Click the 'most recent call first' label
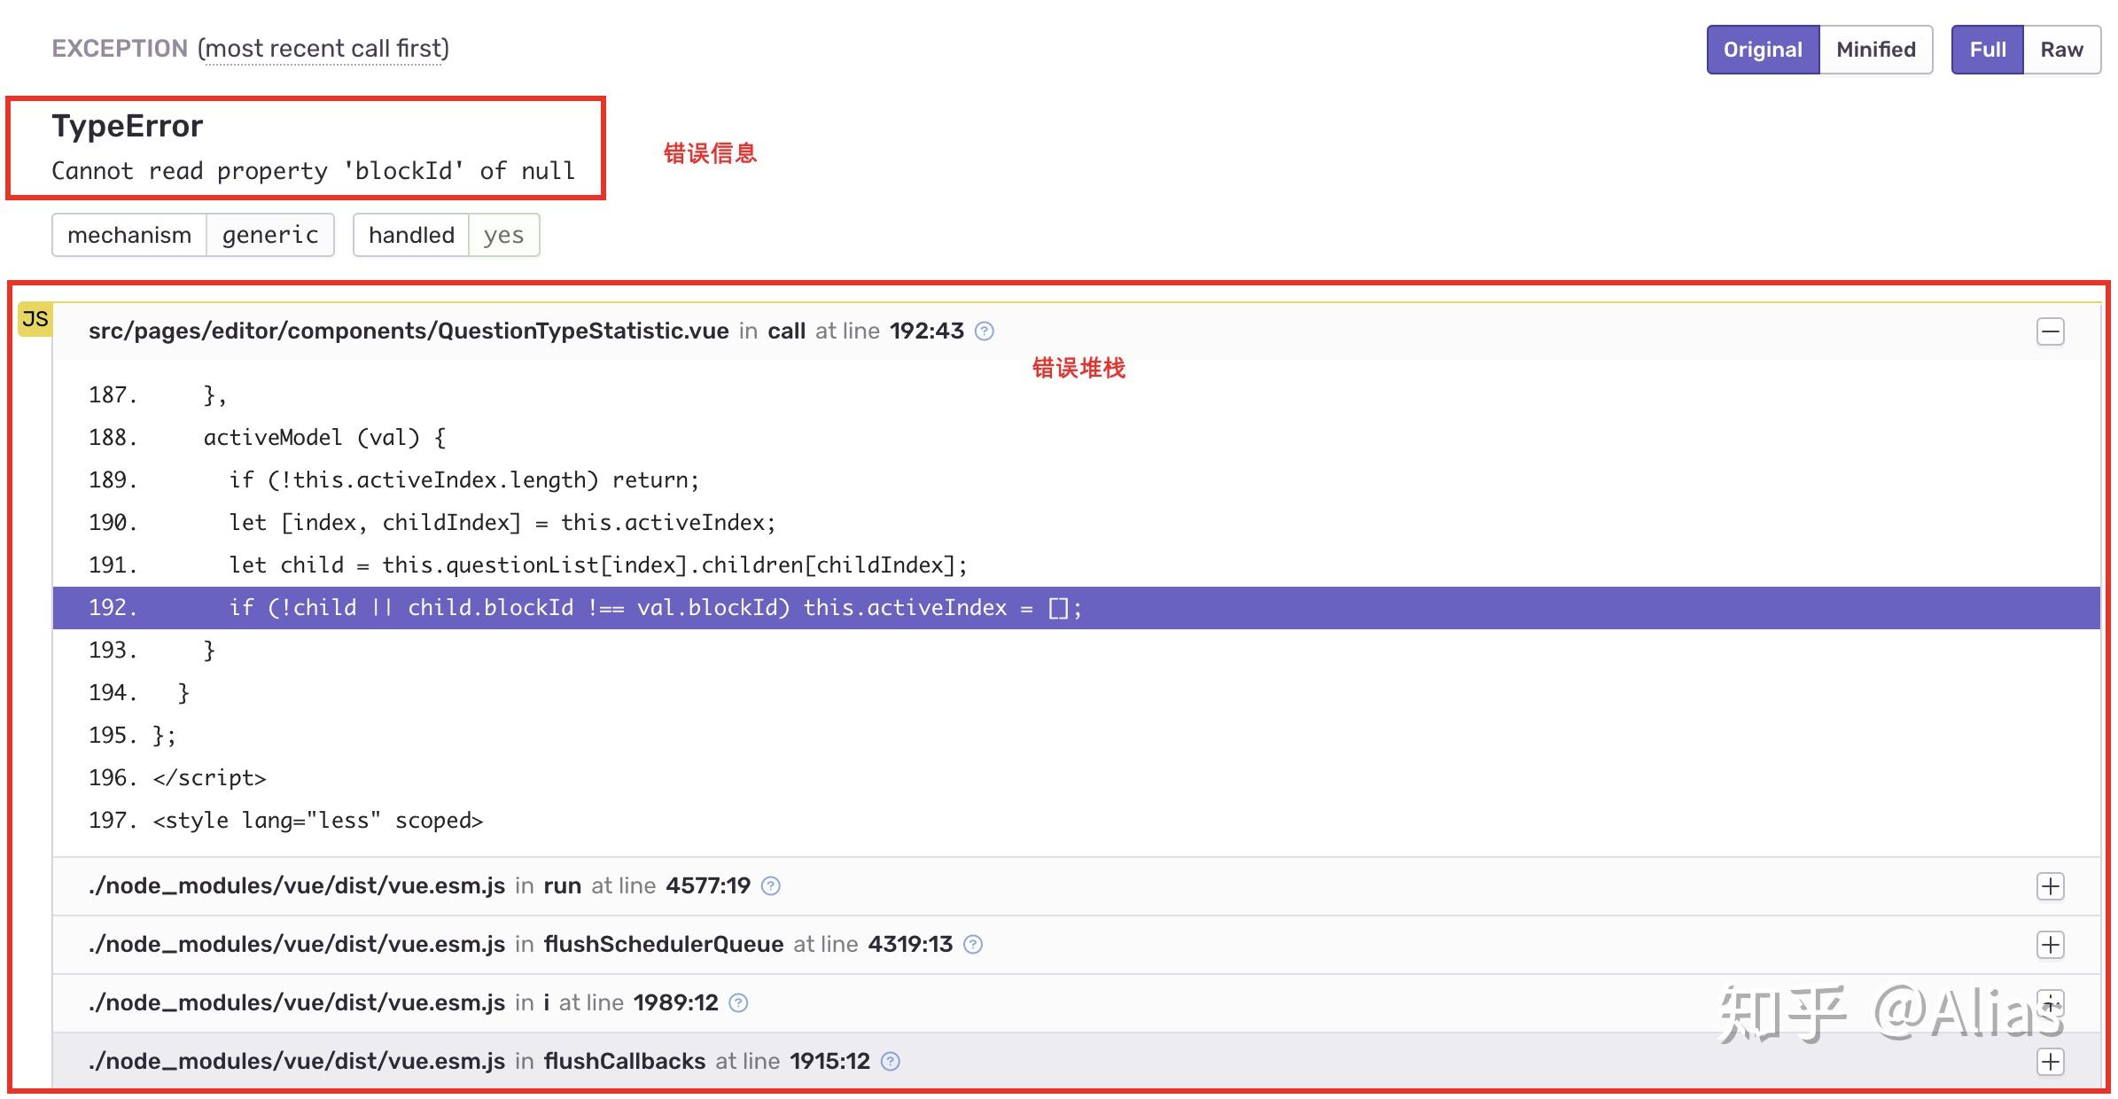The width and height of the screenshot is (2118, 1099). [324, 49]
